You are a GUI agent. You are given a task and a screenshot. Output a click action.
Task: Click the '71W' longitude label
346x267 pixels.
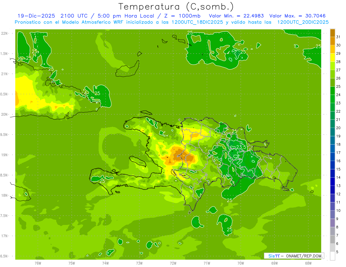point(207,263)
